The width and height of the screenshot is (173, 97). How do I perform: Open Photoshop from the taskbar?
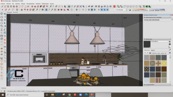point(58,95)
